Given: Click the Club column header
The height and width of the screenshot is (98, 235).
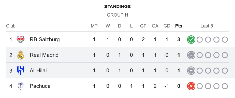Looking at the screenshot, I should tap(11, 26).
